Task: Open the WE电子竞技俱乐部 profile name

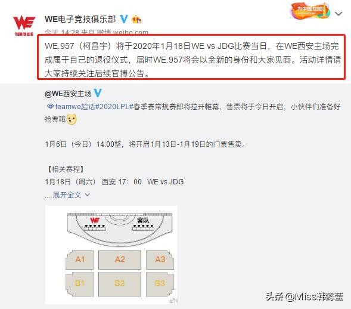Action: [x=80, y=19]
